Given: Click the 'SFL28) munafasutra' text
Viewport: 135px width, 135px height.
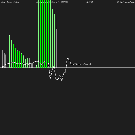Looking at the screenshot, I should point(126,2).
